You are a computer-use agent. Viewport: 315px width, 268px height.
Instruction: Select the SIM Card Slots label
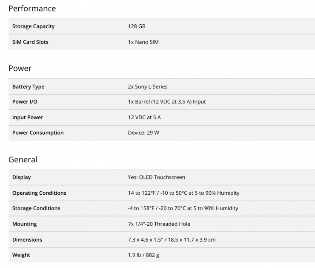click(x=30, y=42)
